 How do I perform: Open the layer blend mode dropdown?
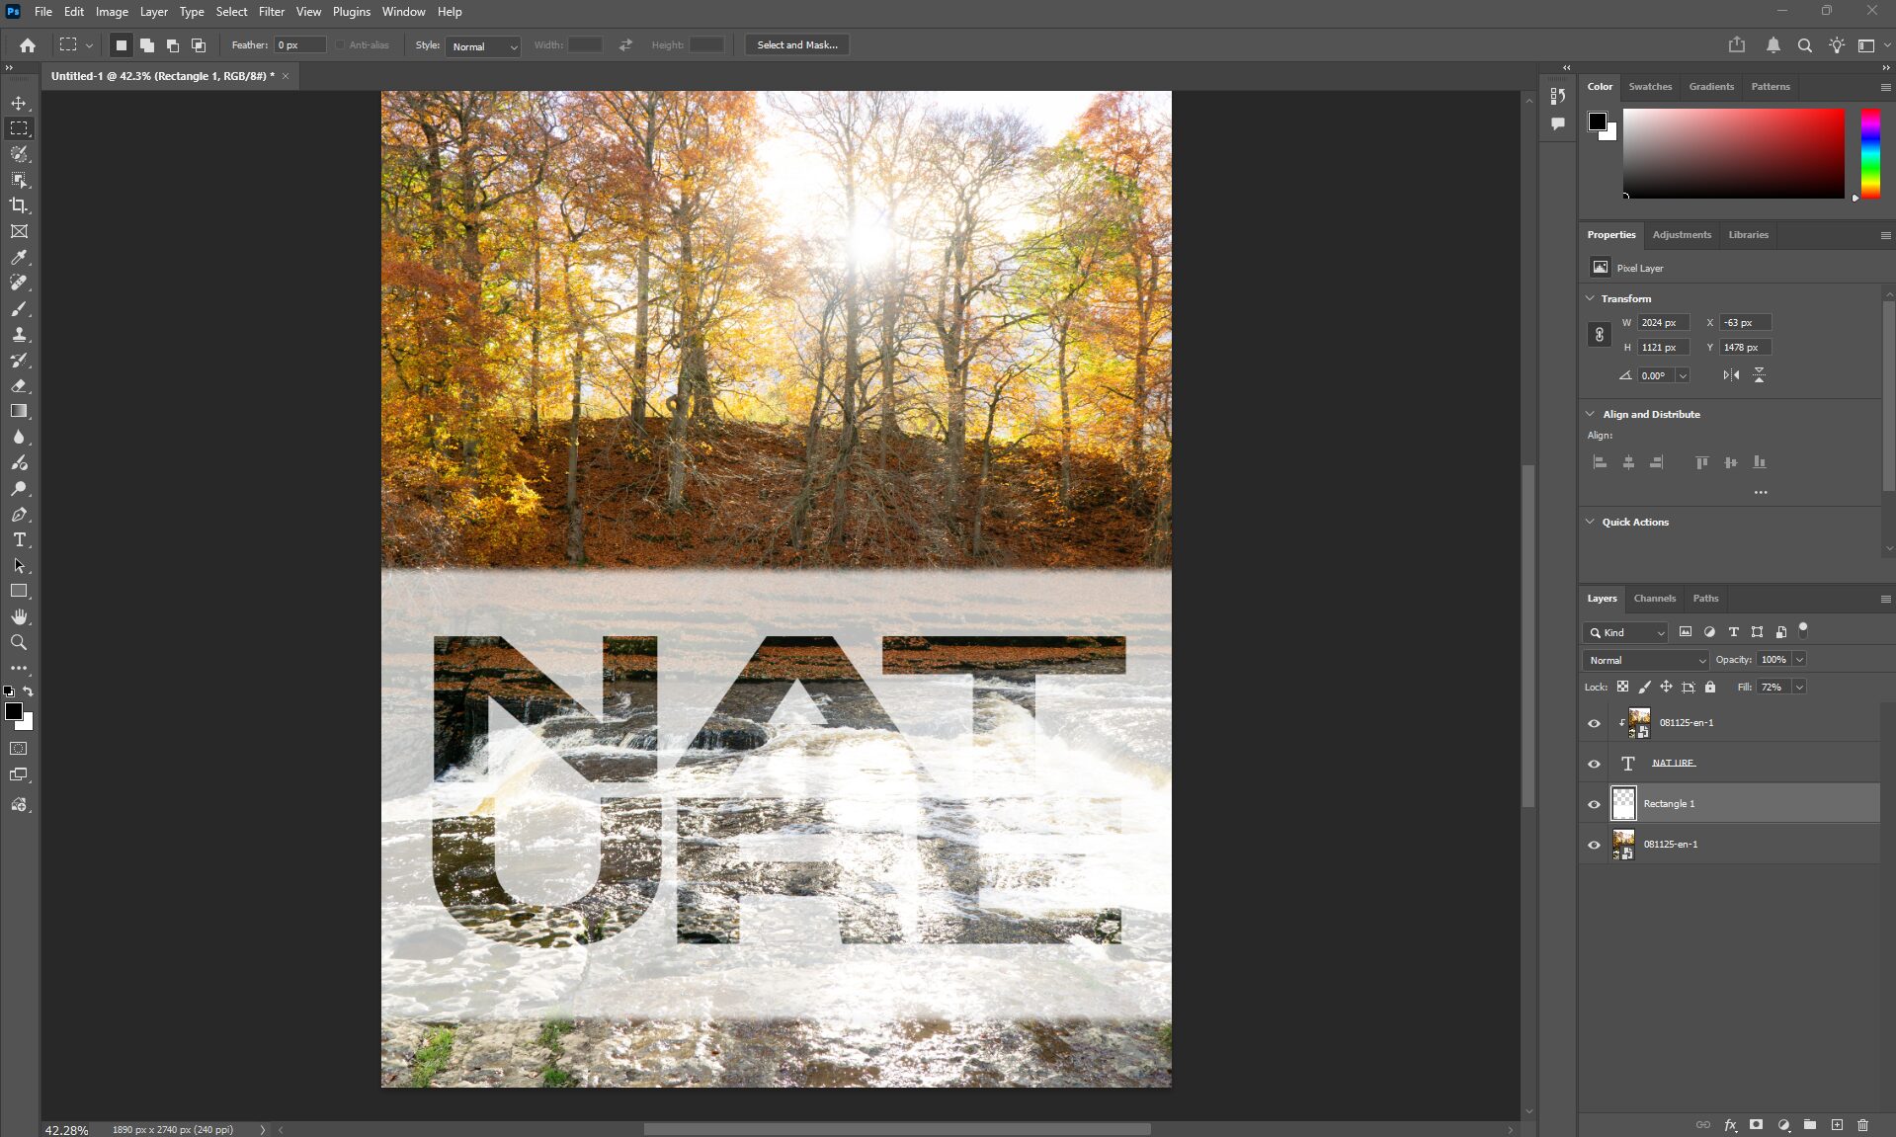(1645, 660)
